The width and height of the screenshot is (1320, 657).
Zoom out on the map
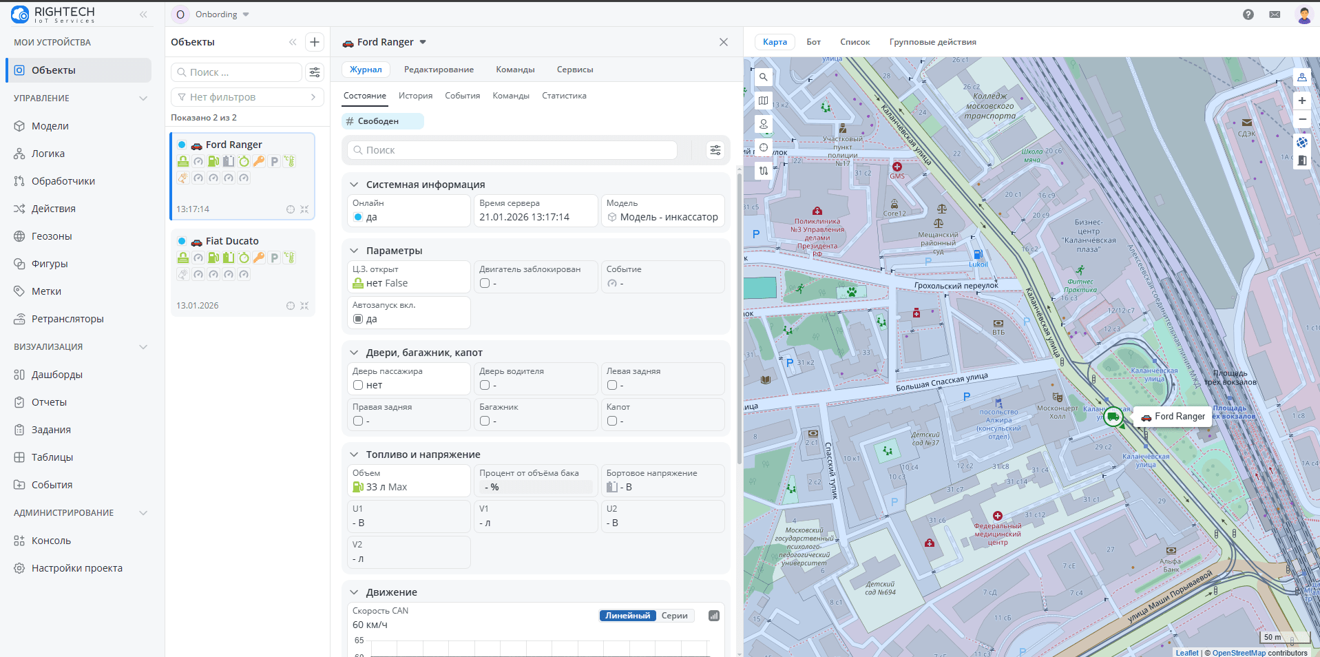[1302, 119]
